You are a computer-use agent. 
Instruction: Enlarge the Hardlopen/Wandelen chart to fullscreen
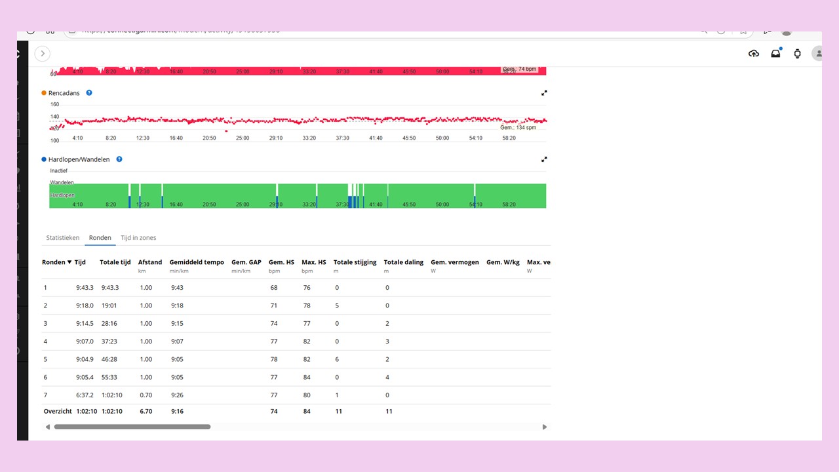click(x=544, y=159)
